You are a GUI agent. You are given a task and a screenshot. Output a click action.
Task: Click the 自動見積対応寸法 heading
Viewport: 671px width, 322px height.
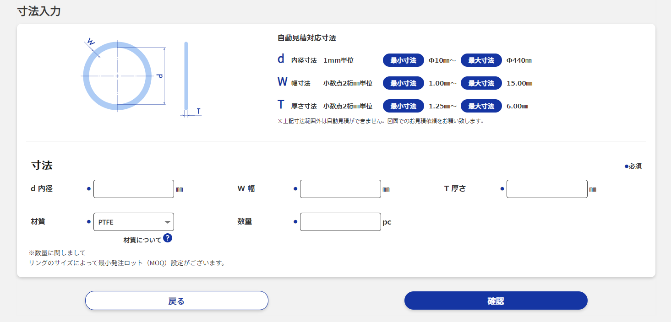305,38
